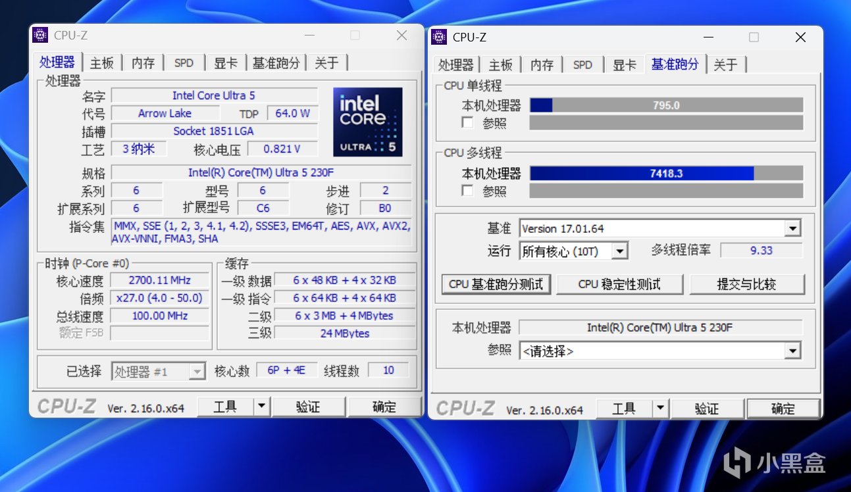Click 工具 button in the processor window
This screenshot has height=492, width=851.
tap(226, 407)
